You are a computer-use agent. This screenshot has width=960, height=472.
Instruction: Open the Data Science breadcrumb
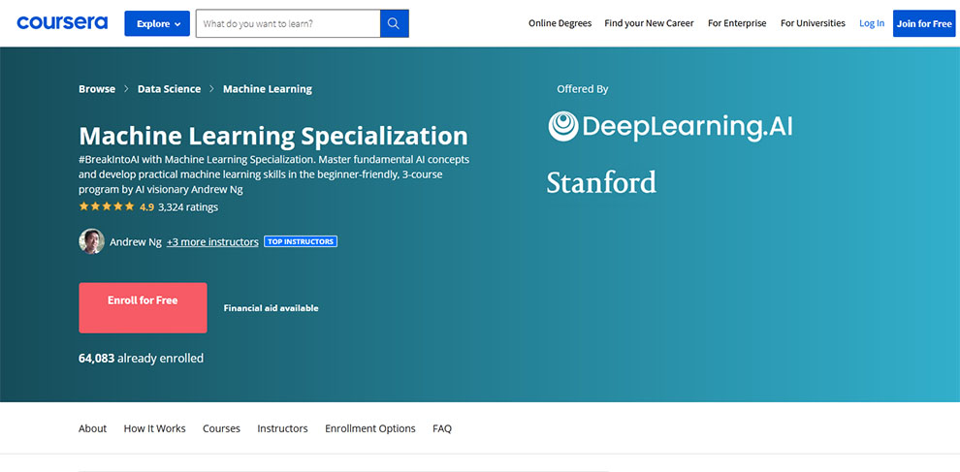[x=169, y=89]
